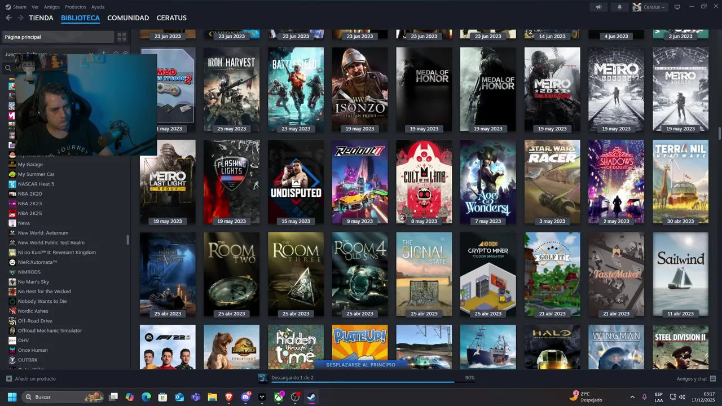Select NieR:Automata in the sidebar
The image size is (722, 406).
pos(37,262)
